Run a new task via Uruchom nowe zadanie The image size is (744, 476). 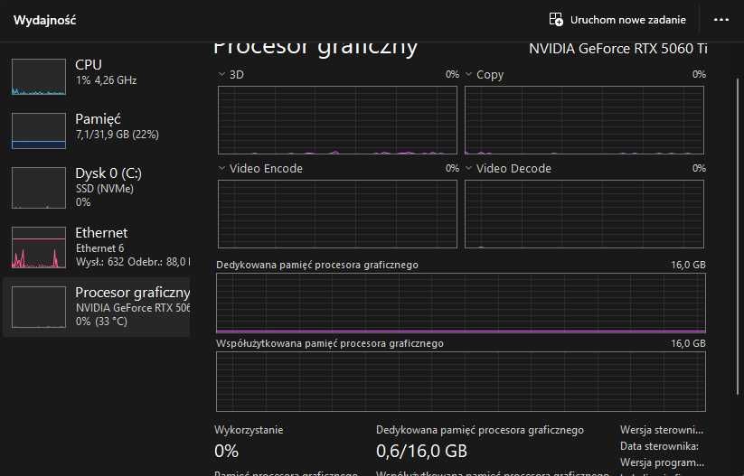pos(617,20)
